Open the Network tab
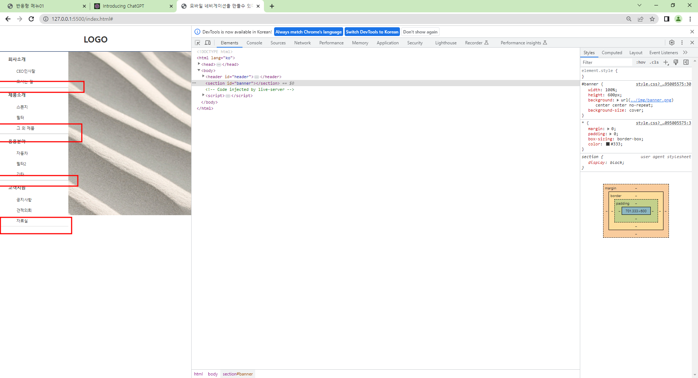Image resolution: width=698 pixels, height=378 pixels. (302, 43)
